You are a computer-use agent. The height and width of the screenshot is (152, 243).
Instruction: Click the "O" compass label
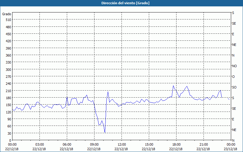pos(233,77)
